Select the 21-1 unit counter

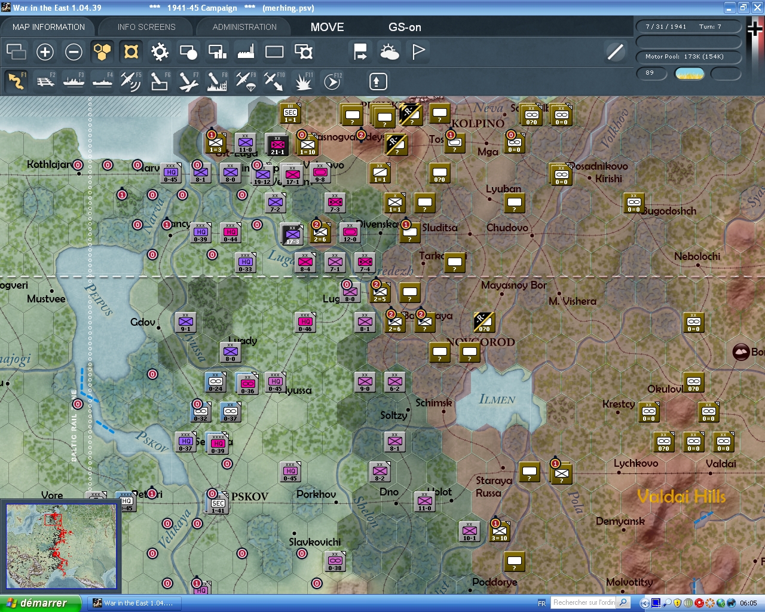click(277, 145)
